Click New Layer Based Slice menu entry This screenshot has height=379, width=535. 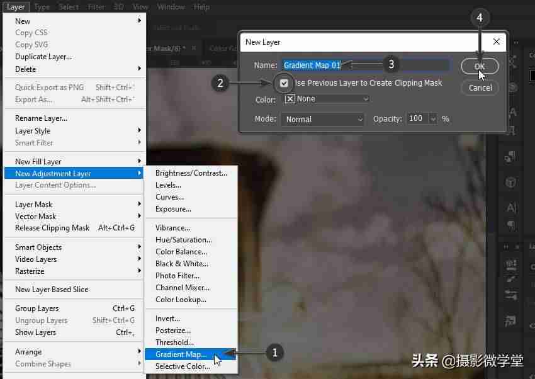click(74, 289)
